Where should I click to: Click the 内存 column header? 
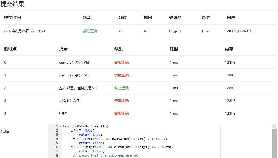click(x=229, y=49)
